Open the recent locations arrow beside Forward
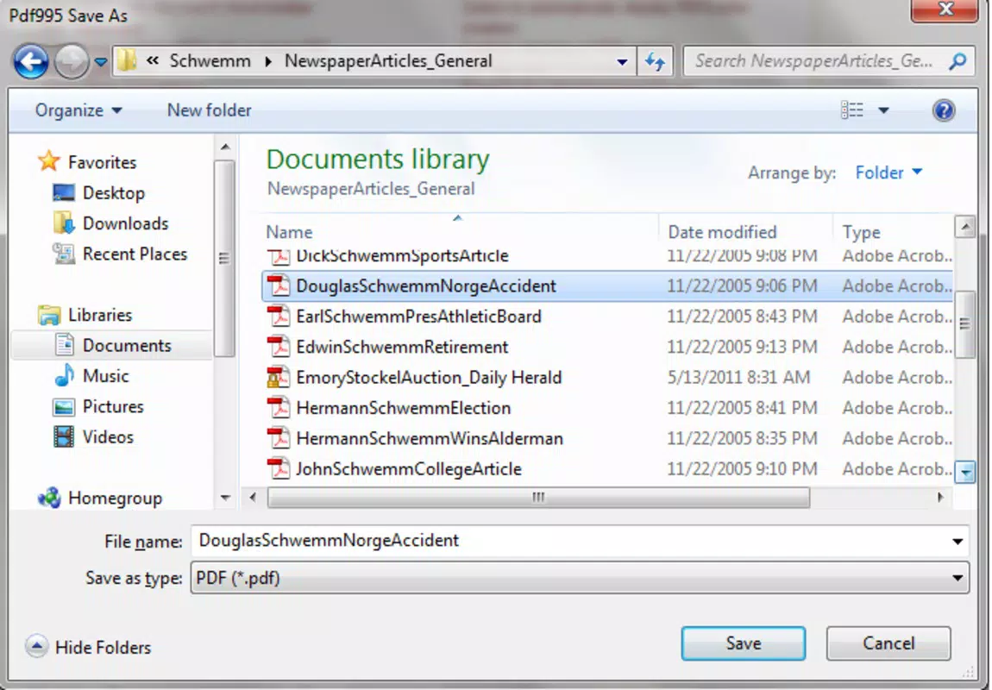Screen dimensions: 992x690 (x=101, y=62)
